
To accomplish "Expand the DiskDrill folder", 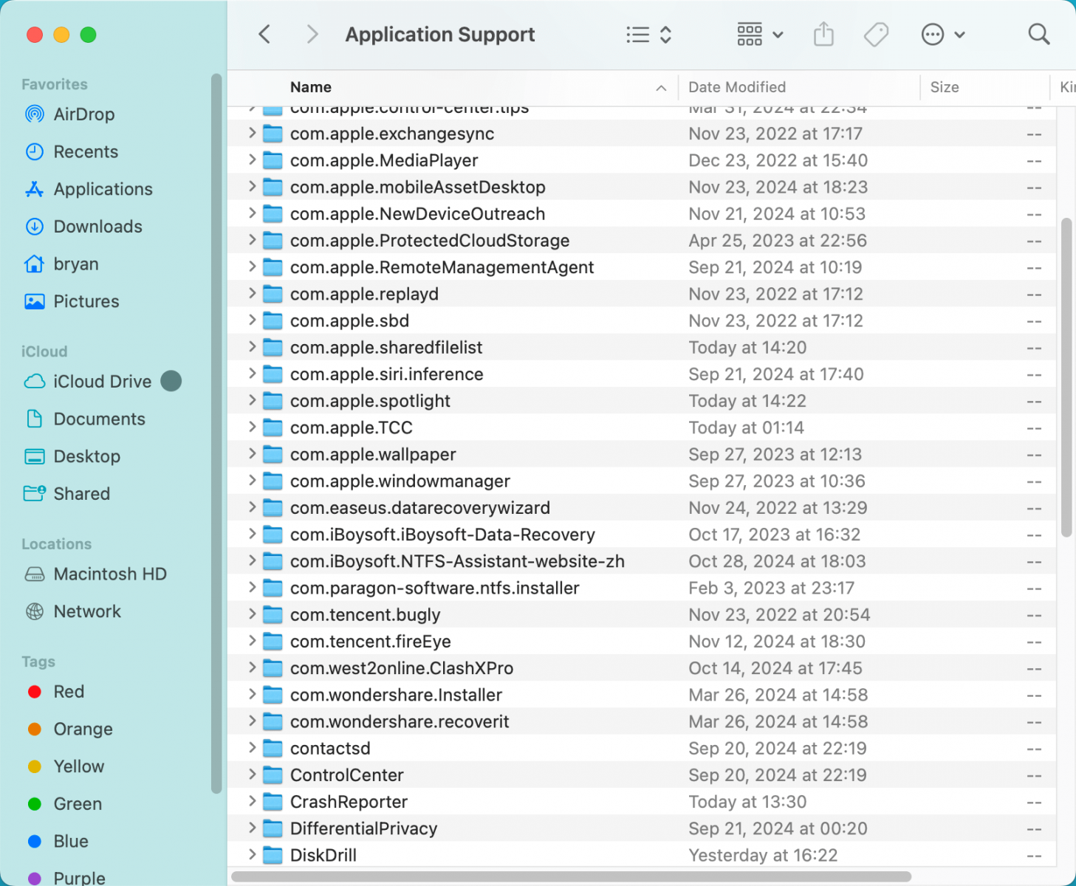I will point(252,854).
